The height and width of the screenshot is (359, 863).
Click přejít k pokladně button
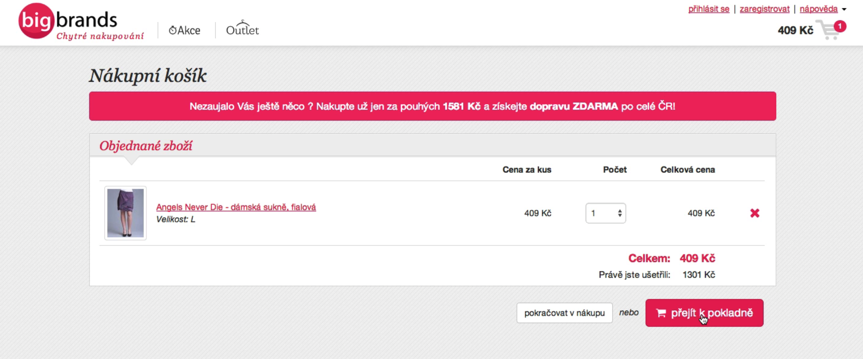click(704, 313)
